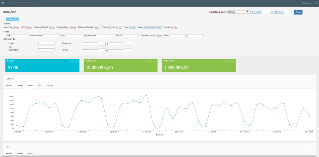
Task: Switch Overview to the Offices tab
Action: point(50,86)
